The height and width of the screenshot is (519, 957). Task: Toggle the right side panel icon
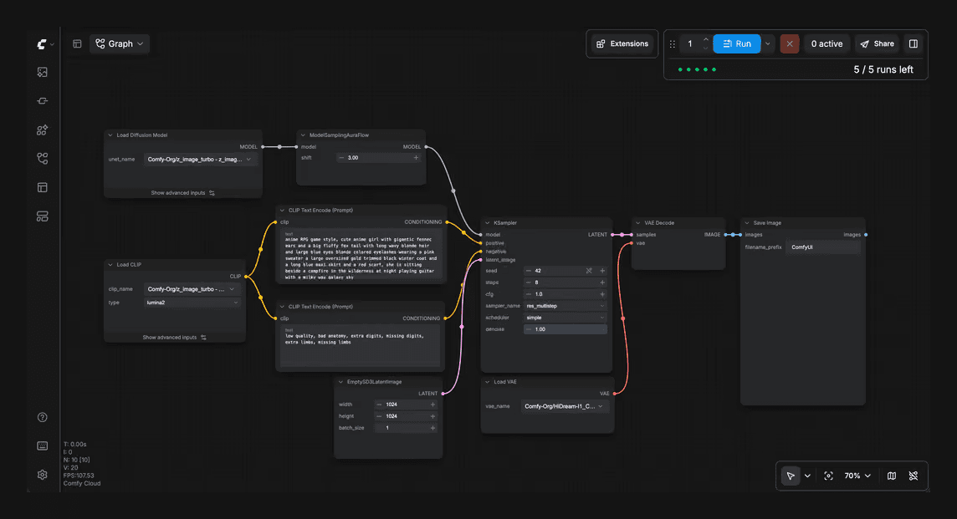tap(913, 44)
